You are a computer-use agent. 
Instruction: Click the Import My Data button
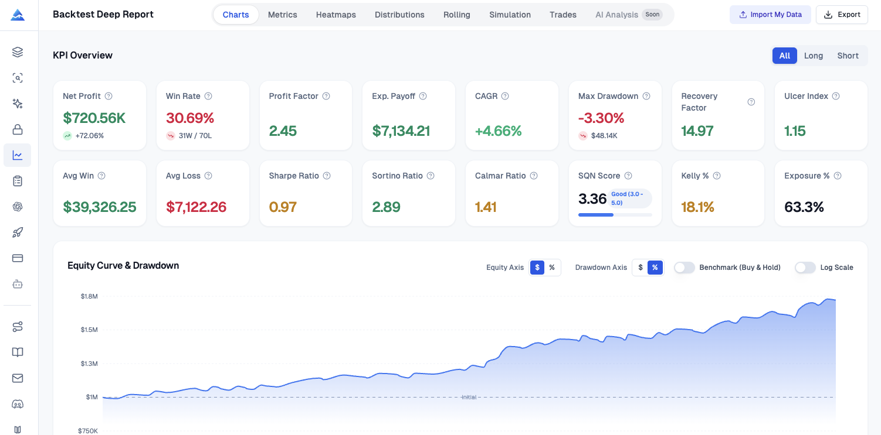click(770, 14)
